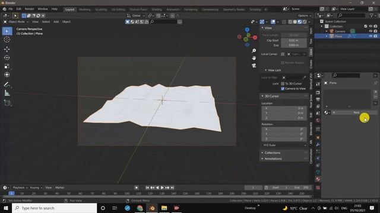
Task: Click the timeline End frame field
Action: point(302,188)
